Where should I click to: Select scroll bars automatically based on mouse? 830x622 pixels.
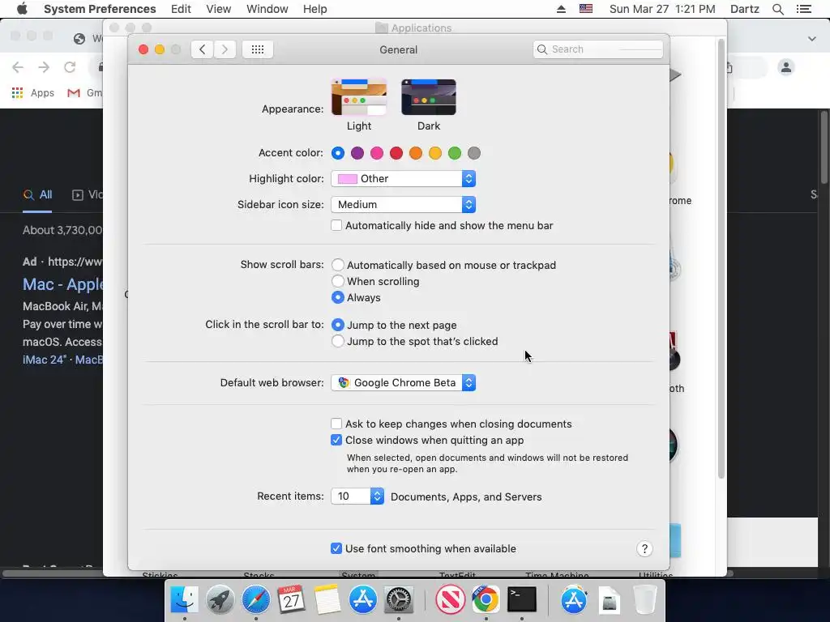pyautogui.click(x=338, y=265)
